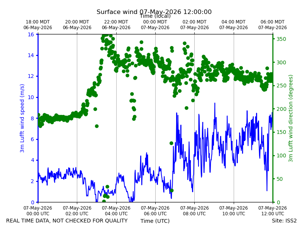Image resolution: width=303 pixels, height=227 pixels.
Task: Click the 22:00 MDT 06-May-2026 tick label
Action: [116, 25]
